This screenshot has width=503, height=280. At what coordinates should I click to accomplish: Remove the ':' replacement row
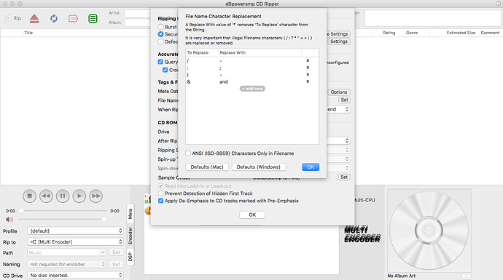click(x=308, y=68)
